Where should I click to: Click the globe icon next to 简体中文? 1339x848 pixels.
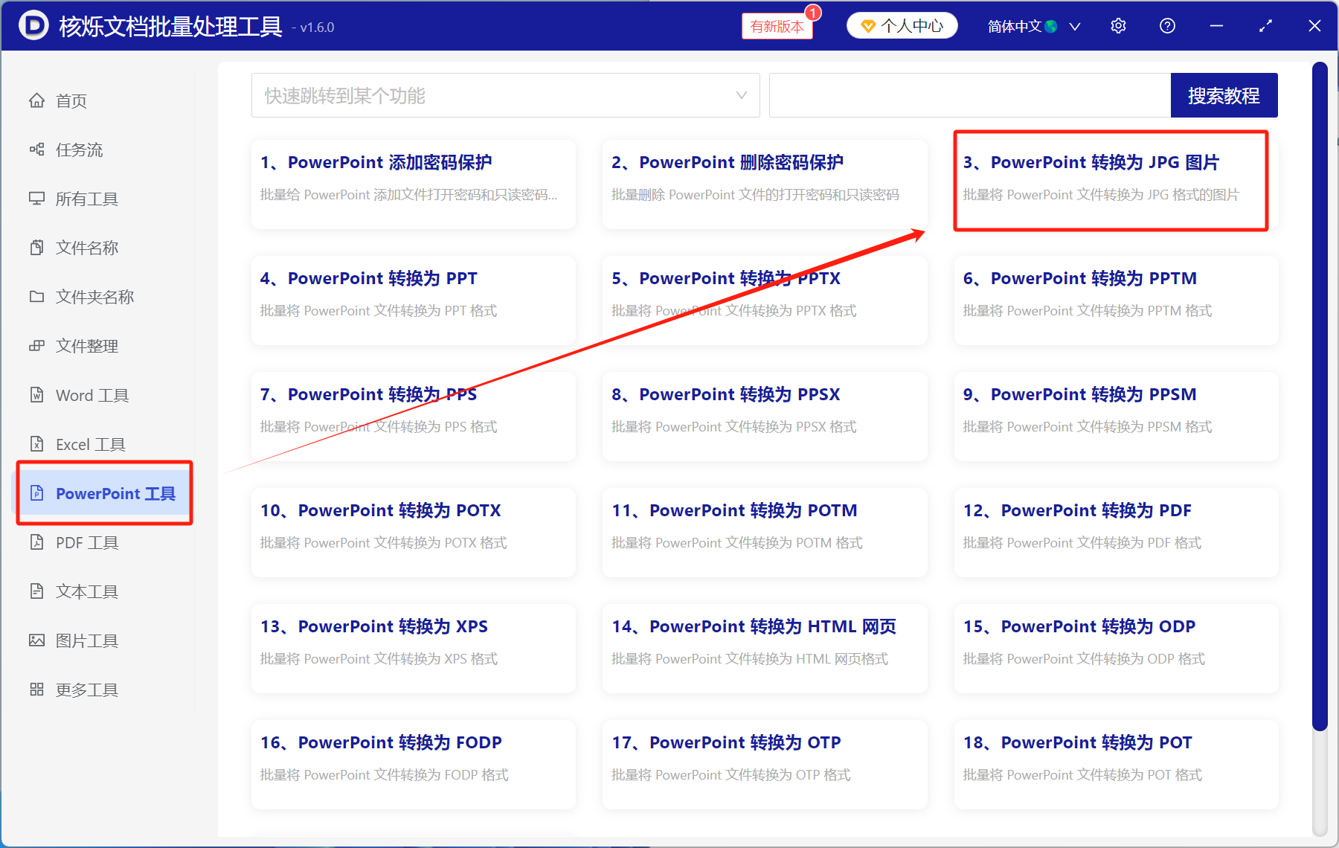1051,27
